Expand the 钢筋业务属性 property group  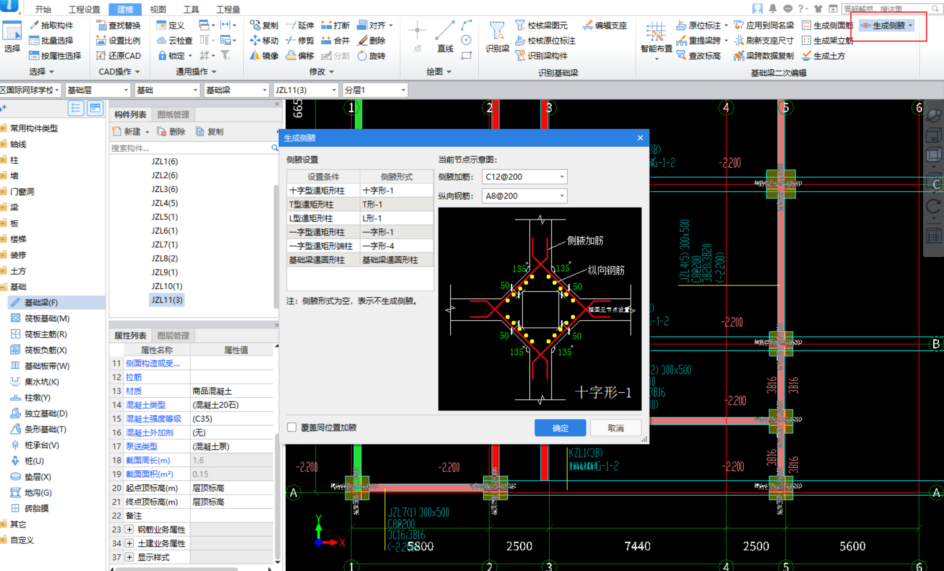tap(129, 529)
